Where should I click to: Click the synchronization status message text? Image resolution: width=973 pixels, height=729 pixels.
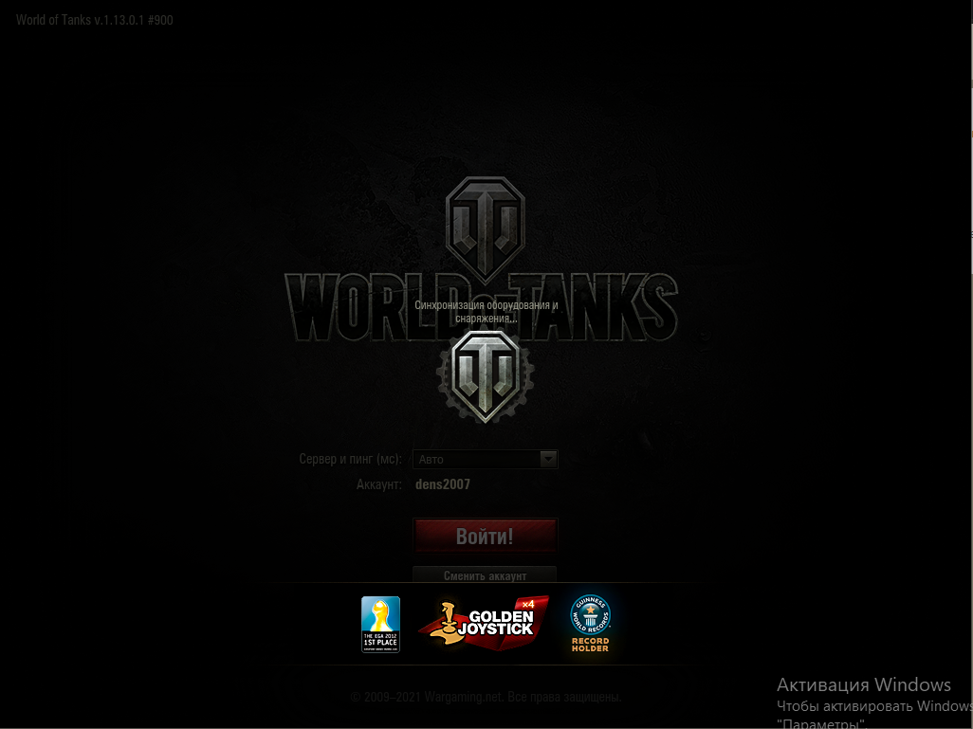486,312
